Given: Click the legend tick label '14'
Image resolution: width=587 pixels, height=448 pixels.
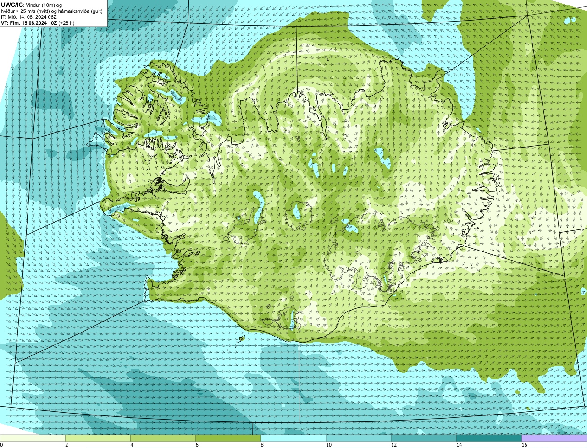Looking at the screenshot, I should coord(459,445).
